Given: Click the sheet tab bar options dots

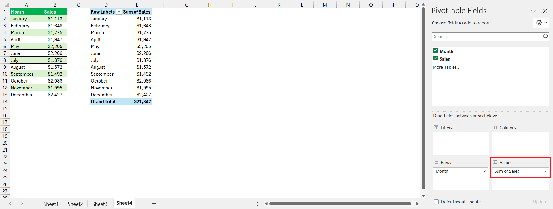Looking at the screenshot, I should tap(257, 204).
